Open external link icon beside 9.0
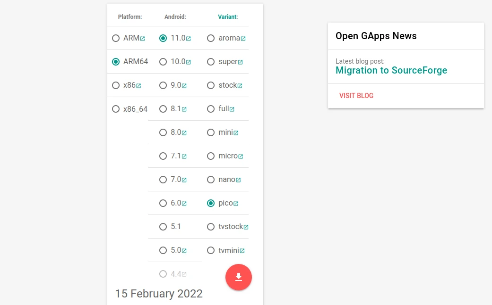Viewport: 492px width, 305px height. coord(184,86)
